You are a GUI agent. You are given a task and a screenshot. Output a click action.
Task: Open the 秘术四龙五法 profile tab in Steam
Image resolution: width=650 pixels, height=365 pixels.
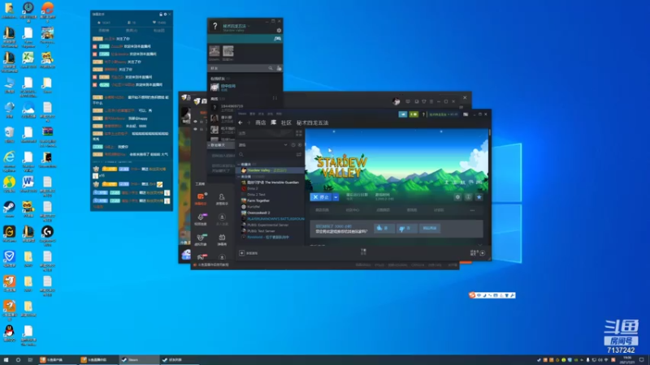[x=312, y=122]
